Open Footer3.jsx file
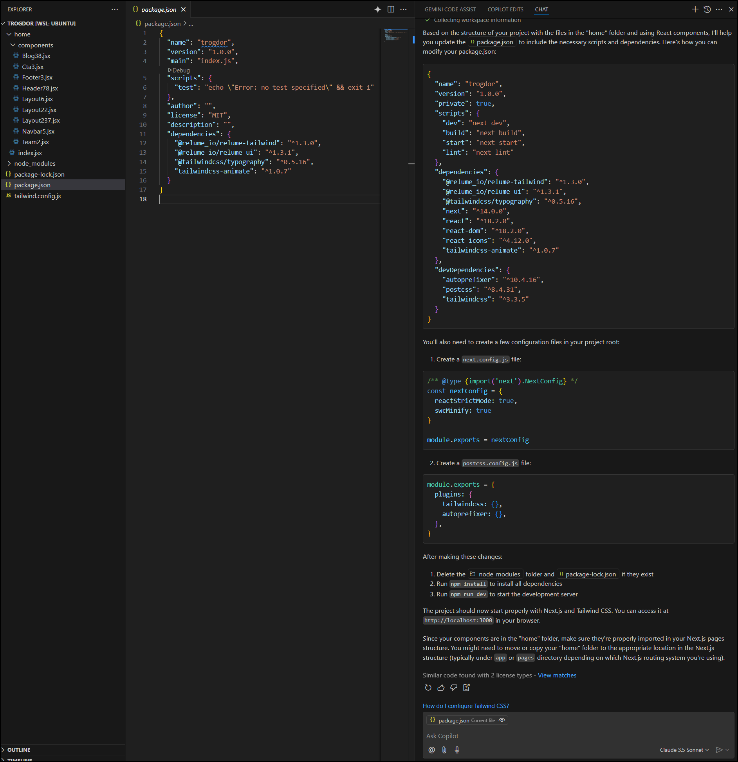Image resolution: width=738 pixels, height=762 pixels. click(37, 78)
